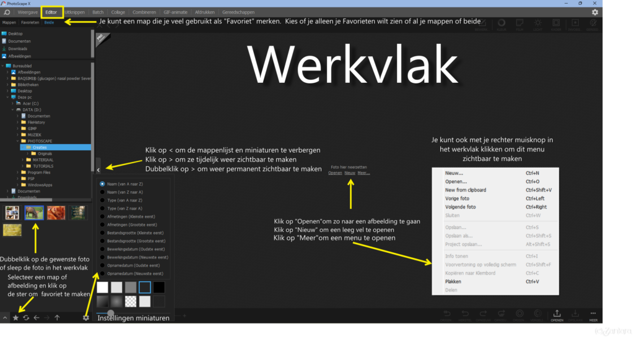Adjust the thumbnail size slider
Viewport: 634px width, 337px height.
(110, 312)
